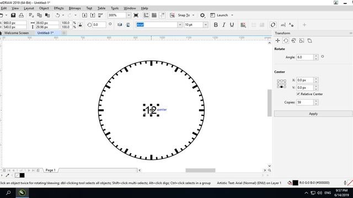Open the zoom level 300% dropdown
Image resolution: width=353 pixels, height=198 pixels.
(x=129, y=15)
